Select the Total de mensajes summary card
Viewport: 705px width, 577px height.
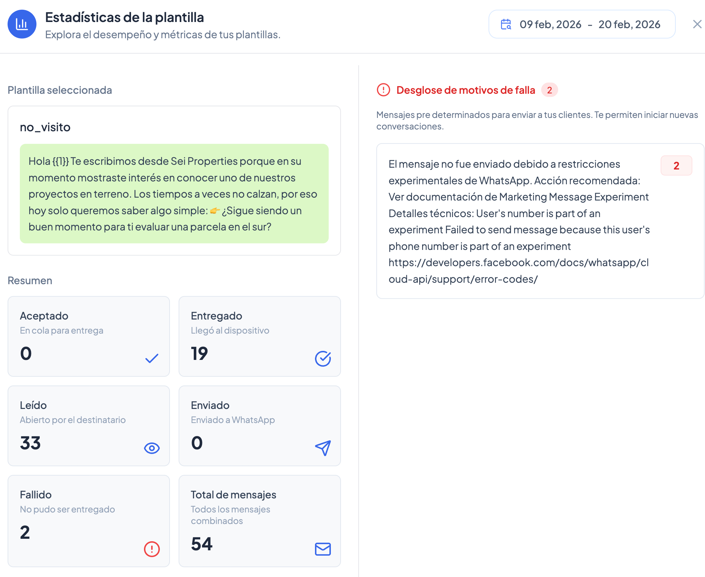coord(260,521)
